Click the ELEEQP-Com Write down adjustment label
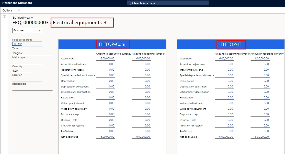This screenshot has height=154, width=285. (74, 109)
